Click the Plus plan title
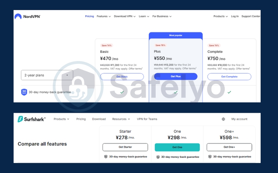The height and width of the screenshot is (173, 278). point(157,52)
